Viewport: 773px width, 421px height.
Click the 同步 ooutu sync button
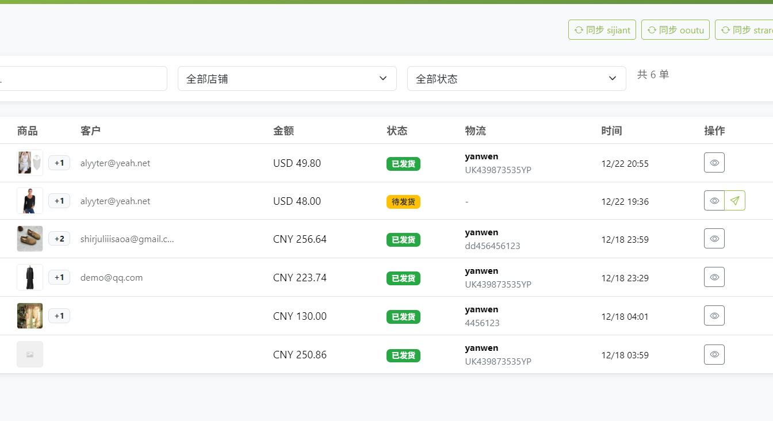[x=675, y=29]
